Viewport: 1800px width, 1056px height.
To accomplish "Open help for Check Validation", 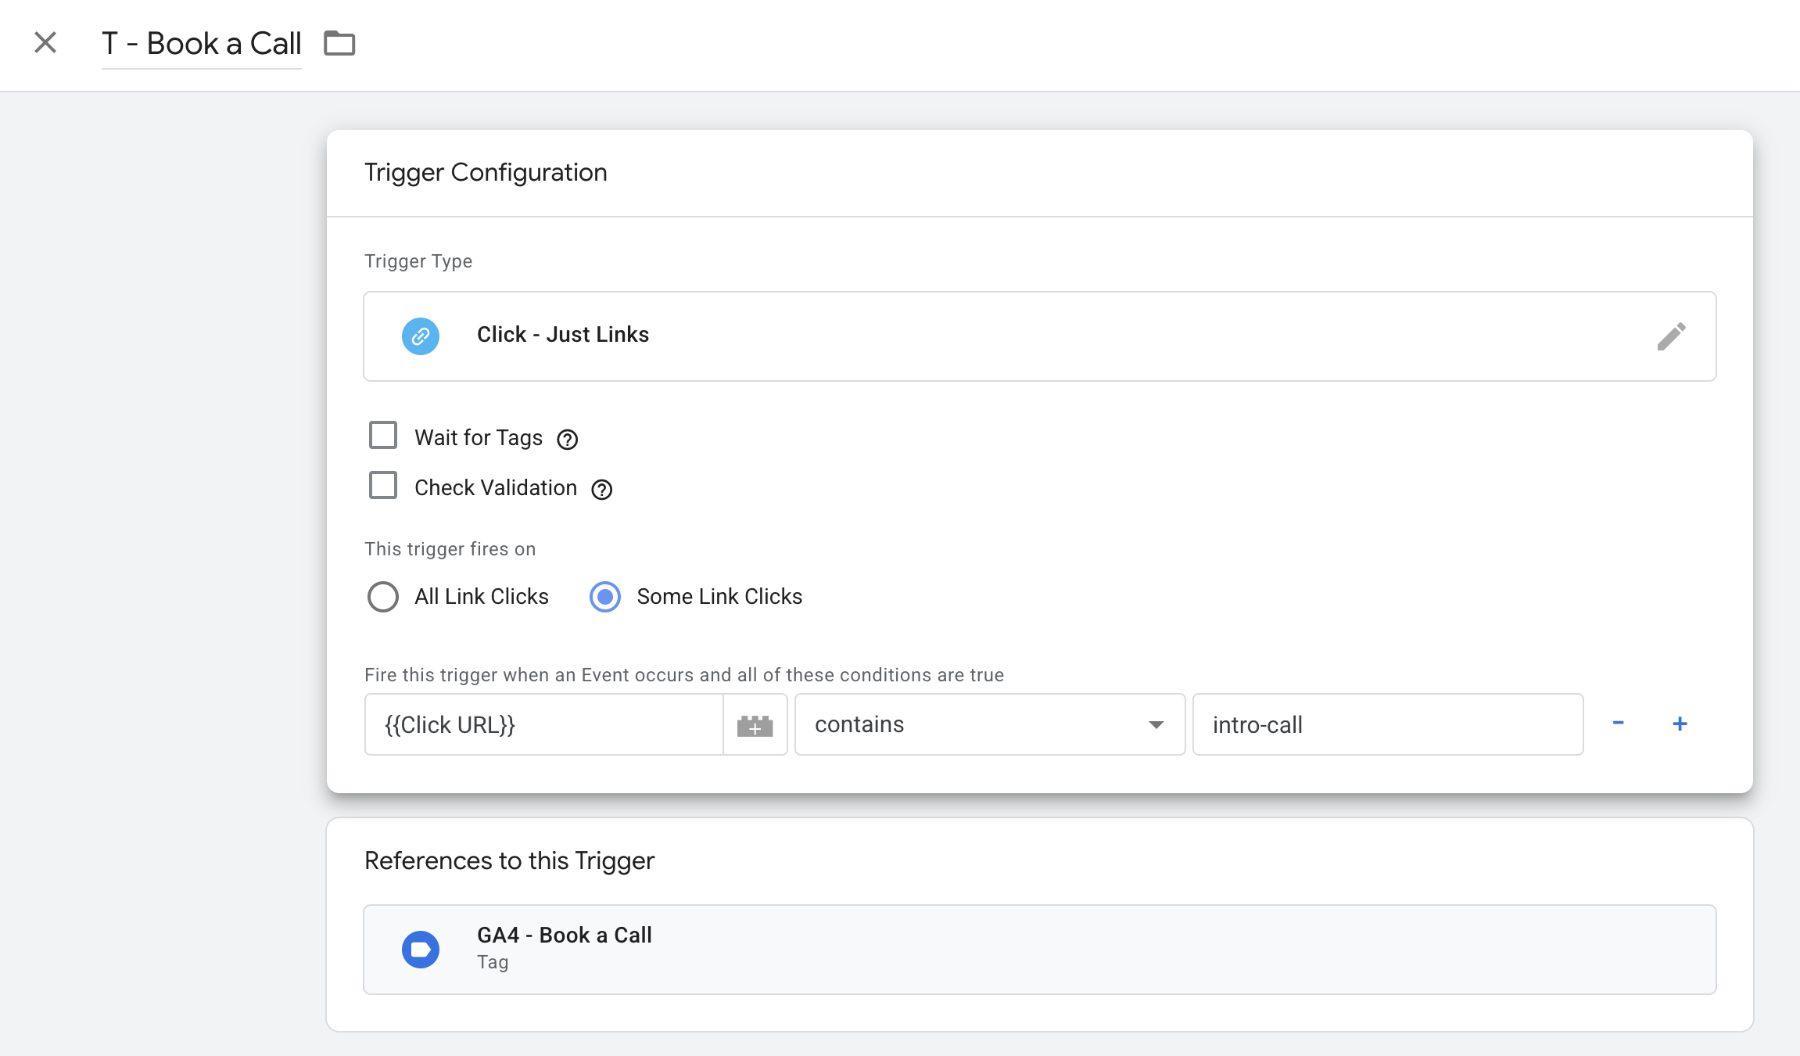I will coord(602,490).
